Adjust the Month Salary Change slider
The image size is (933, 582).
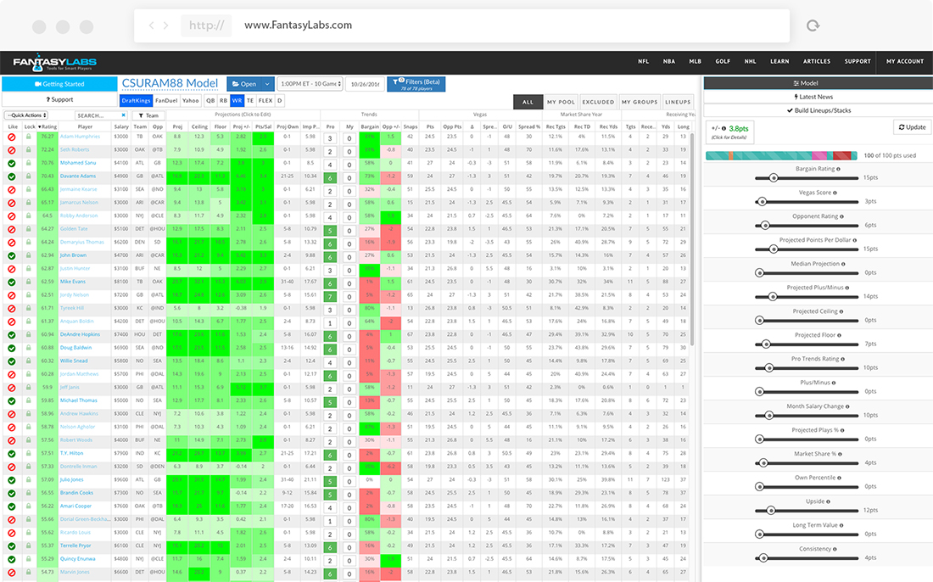click(x=768, y=416)
